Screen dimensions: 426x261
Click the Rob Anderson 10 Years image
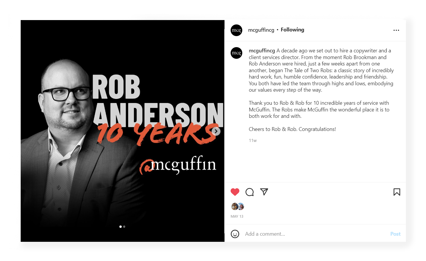pyautogui.click(x=123, y=131)
